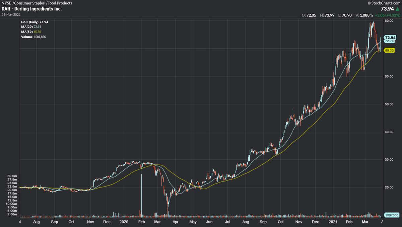Click the May month marker on time axis

click(193, 222)
